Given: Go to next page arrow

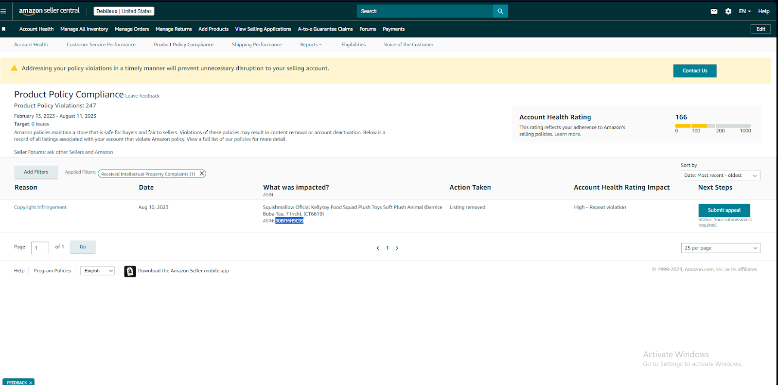Looking at the screenshot, I should (x=397, y=248).
